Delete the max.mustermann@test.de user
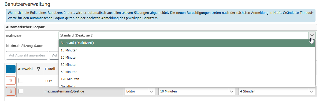This screenshot has width=320, height=101. point(11,91)
